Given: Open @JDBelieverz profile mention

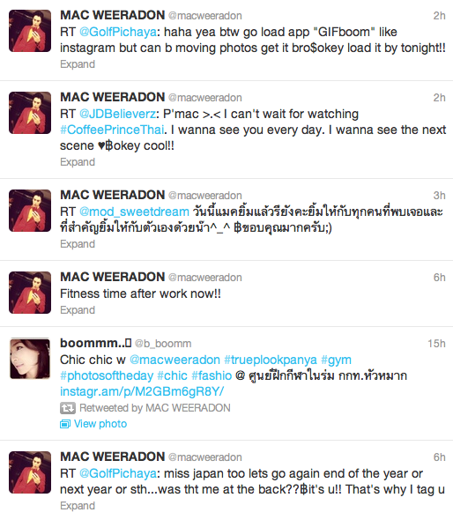Looking at the screenshot, I should click(x=117, y=114).
